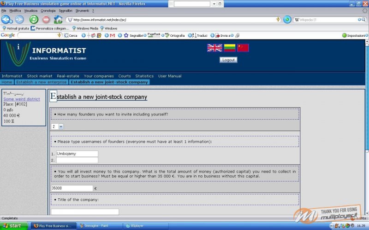The image size is (369, 230).
Task: Open the Google search box dropdown arrow
Action: tap(60, 35)
